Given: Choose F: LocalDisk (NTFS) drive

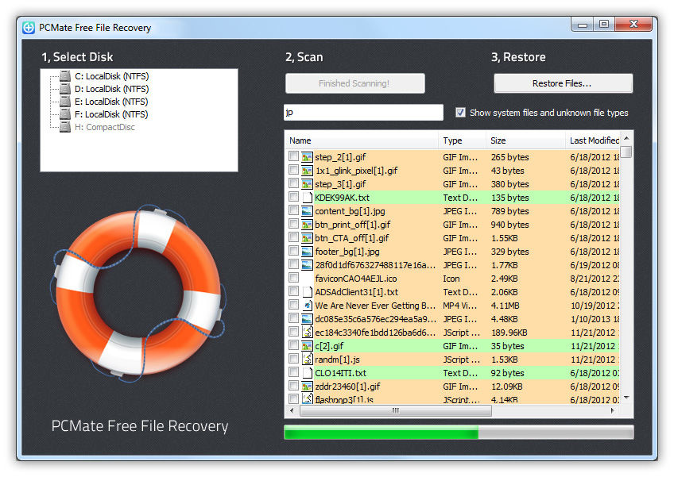Looking at the screenshot, I should pos(111,114).
